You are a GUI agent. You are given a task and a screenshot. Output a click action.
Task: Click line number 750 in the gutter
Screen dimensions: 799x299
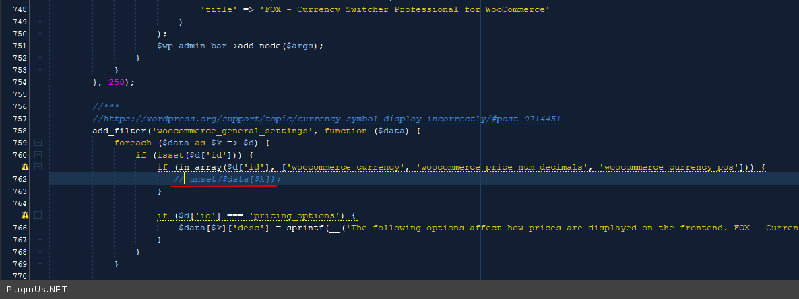[x=18, y=34]
